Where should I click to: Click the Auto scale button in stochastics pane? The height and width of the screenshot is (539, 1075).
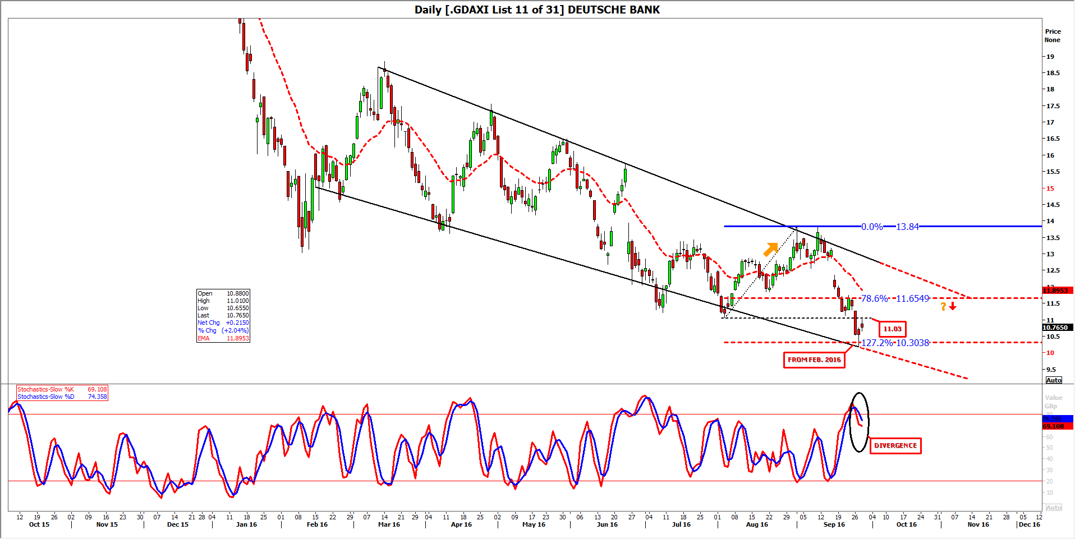1054,508
